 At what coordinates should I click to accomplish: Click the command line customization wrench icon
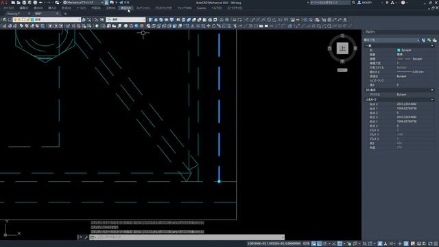86,237
